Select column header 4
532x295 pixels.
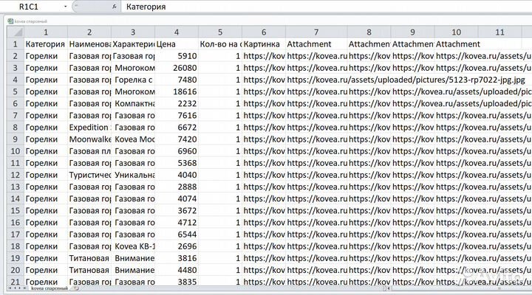coord(177,32)
